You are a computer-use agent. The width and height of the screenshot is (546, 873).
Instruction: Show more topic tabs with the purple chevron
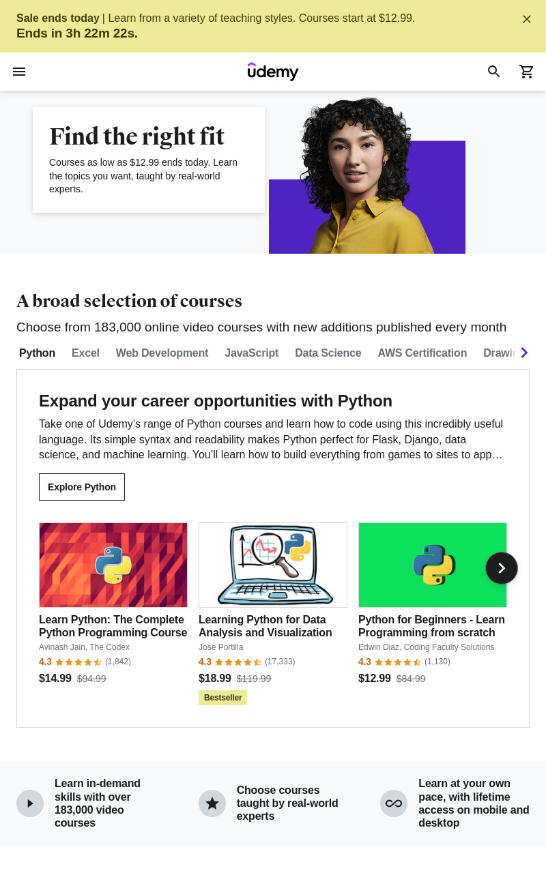pos(524,353)
